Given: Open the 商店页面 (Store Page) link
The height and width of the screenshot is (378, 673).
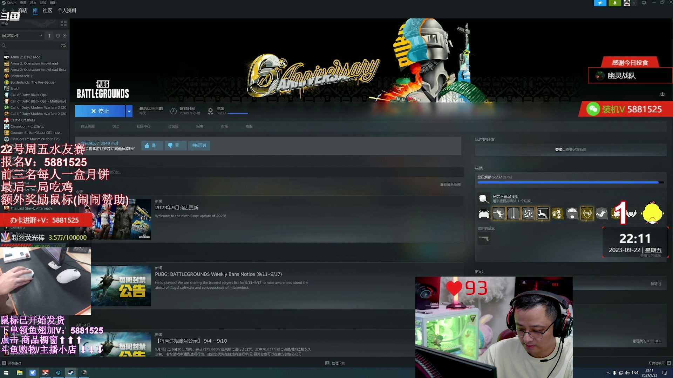Looking at the screenshot, I should (x=88, y=126).
